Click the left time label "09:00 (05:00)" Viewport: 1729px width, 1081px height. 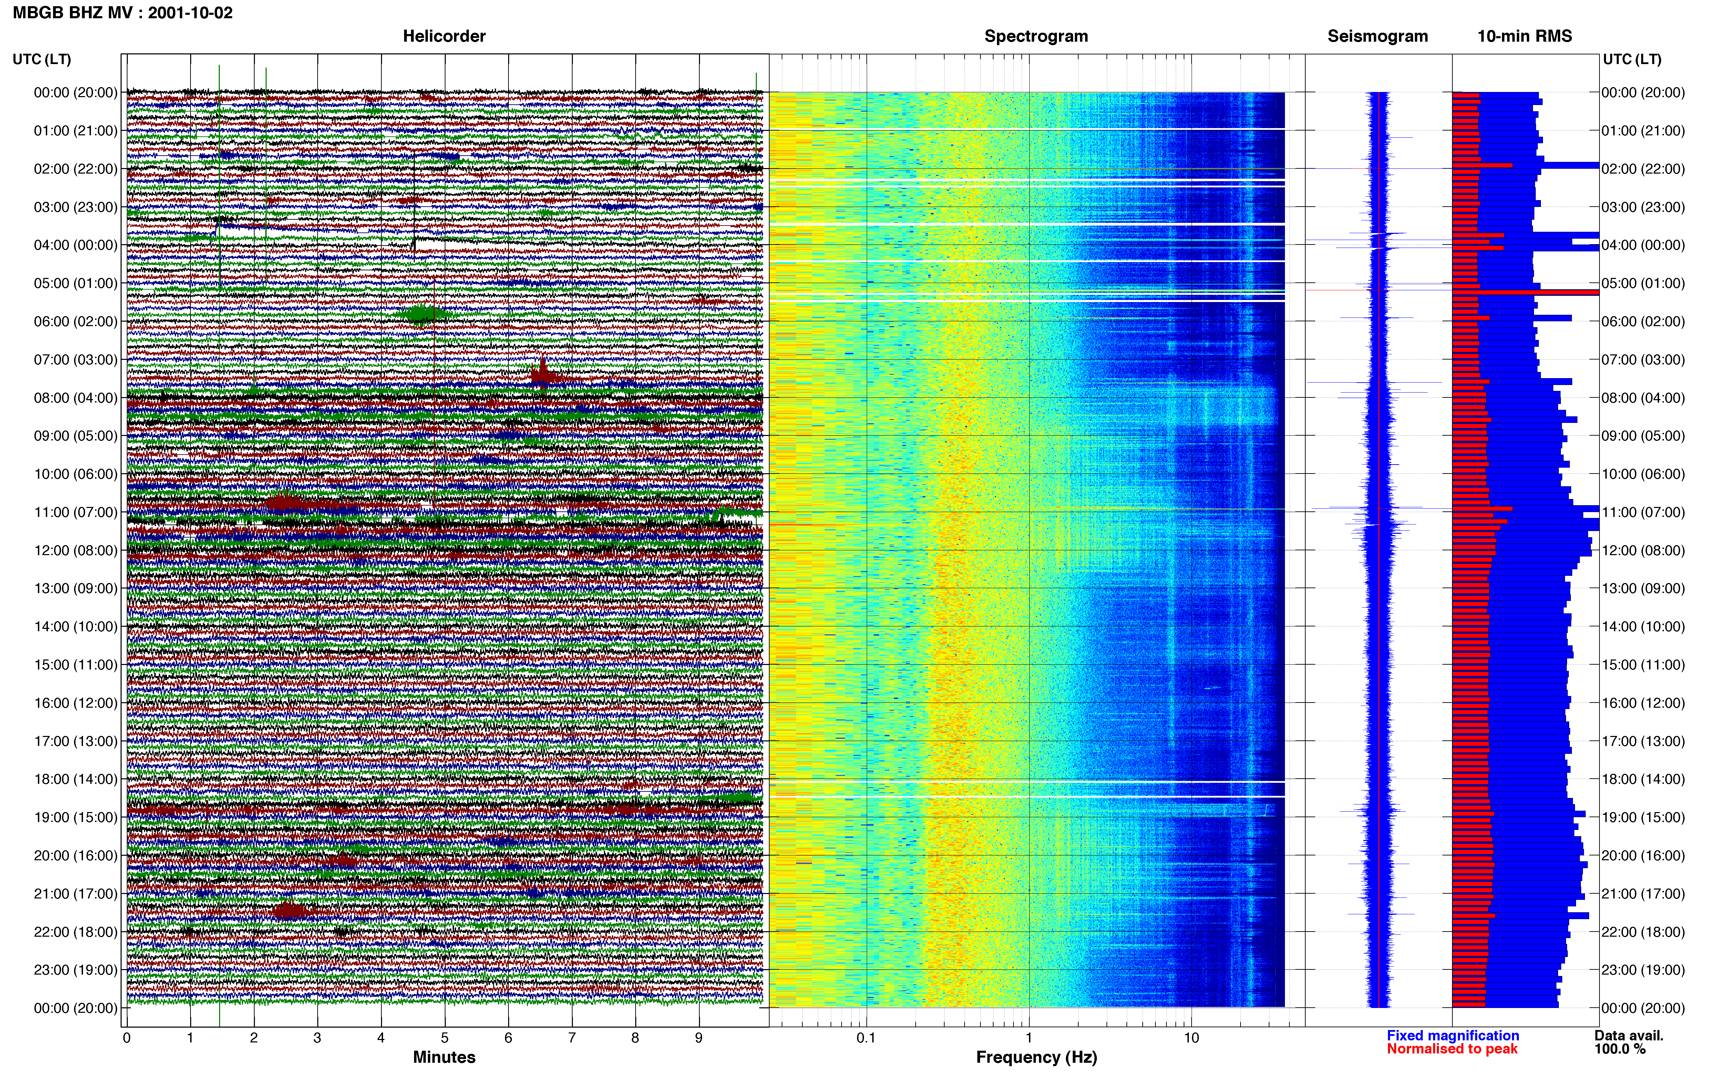click(x=76, y=435)
